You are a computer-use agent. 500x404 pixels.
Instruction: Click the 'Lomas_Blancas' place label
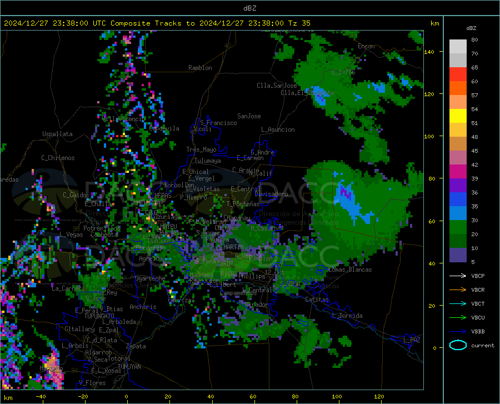click(350, 270)
